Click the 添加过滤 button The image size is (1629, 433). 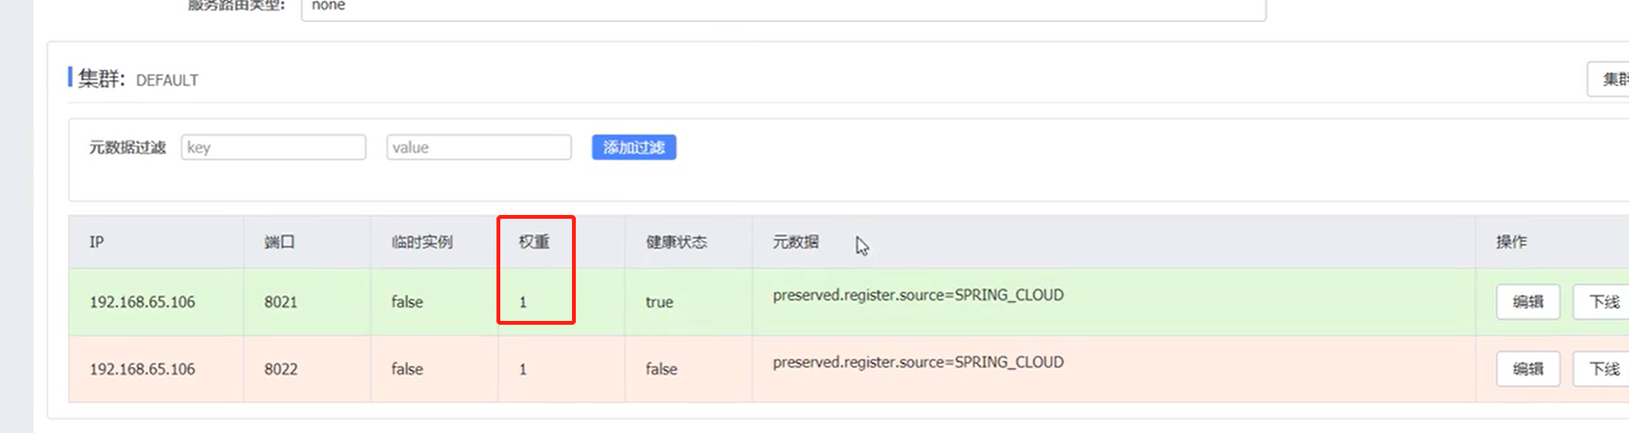pos(634,147)
